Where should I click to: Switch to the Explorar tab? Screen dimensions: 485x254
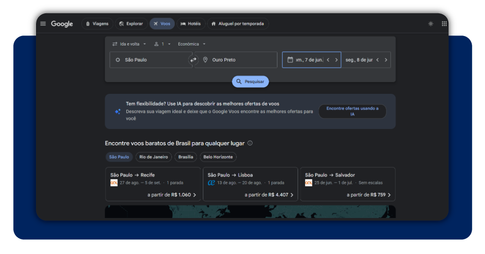[x=131, y=24]
